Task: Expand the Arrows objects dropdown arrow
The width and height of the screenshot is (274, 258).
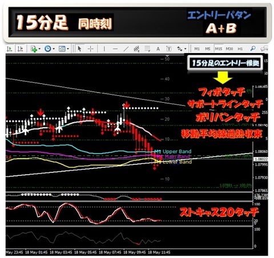Action: pyautogui.click(x=185, y=49)
